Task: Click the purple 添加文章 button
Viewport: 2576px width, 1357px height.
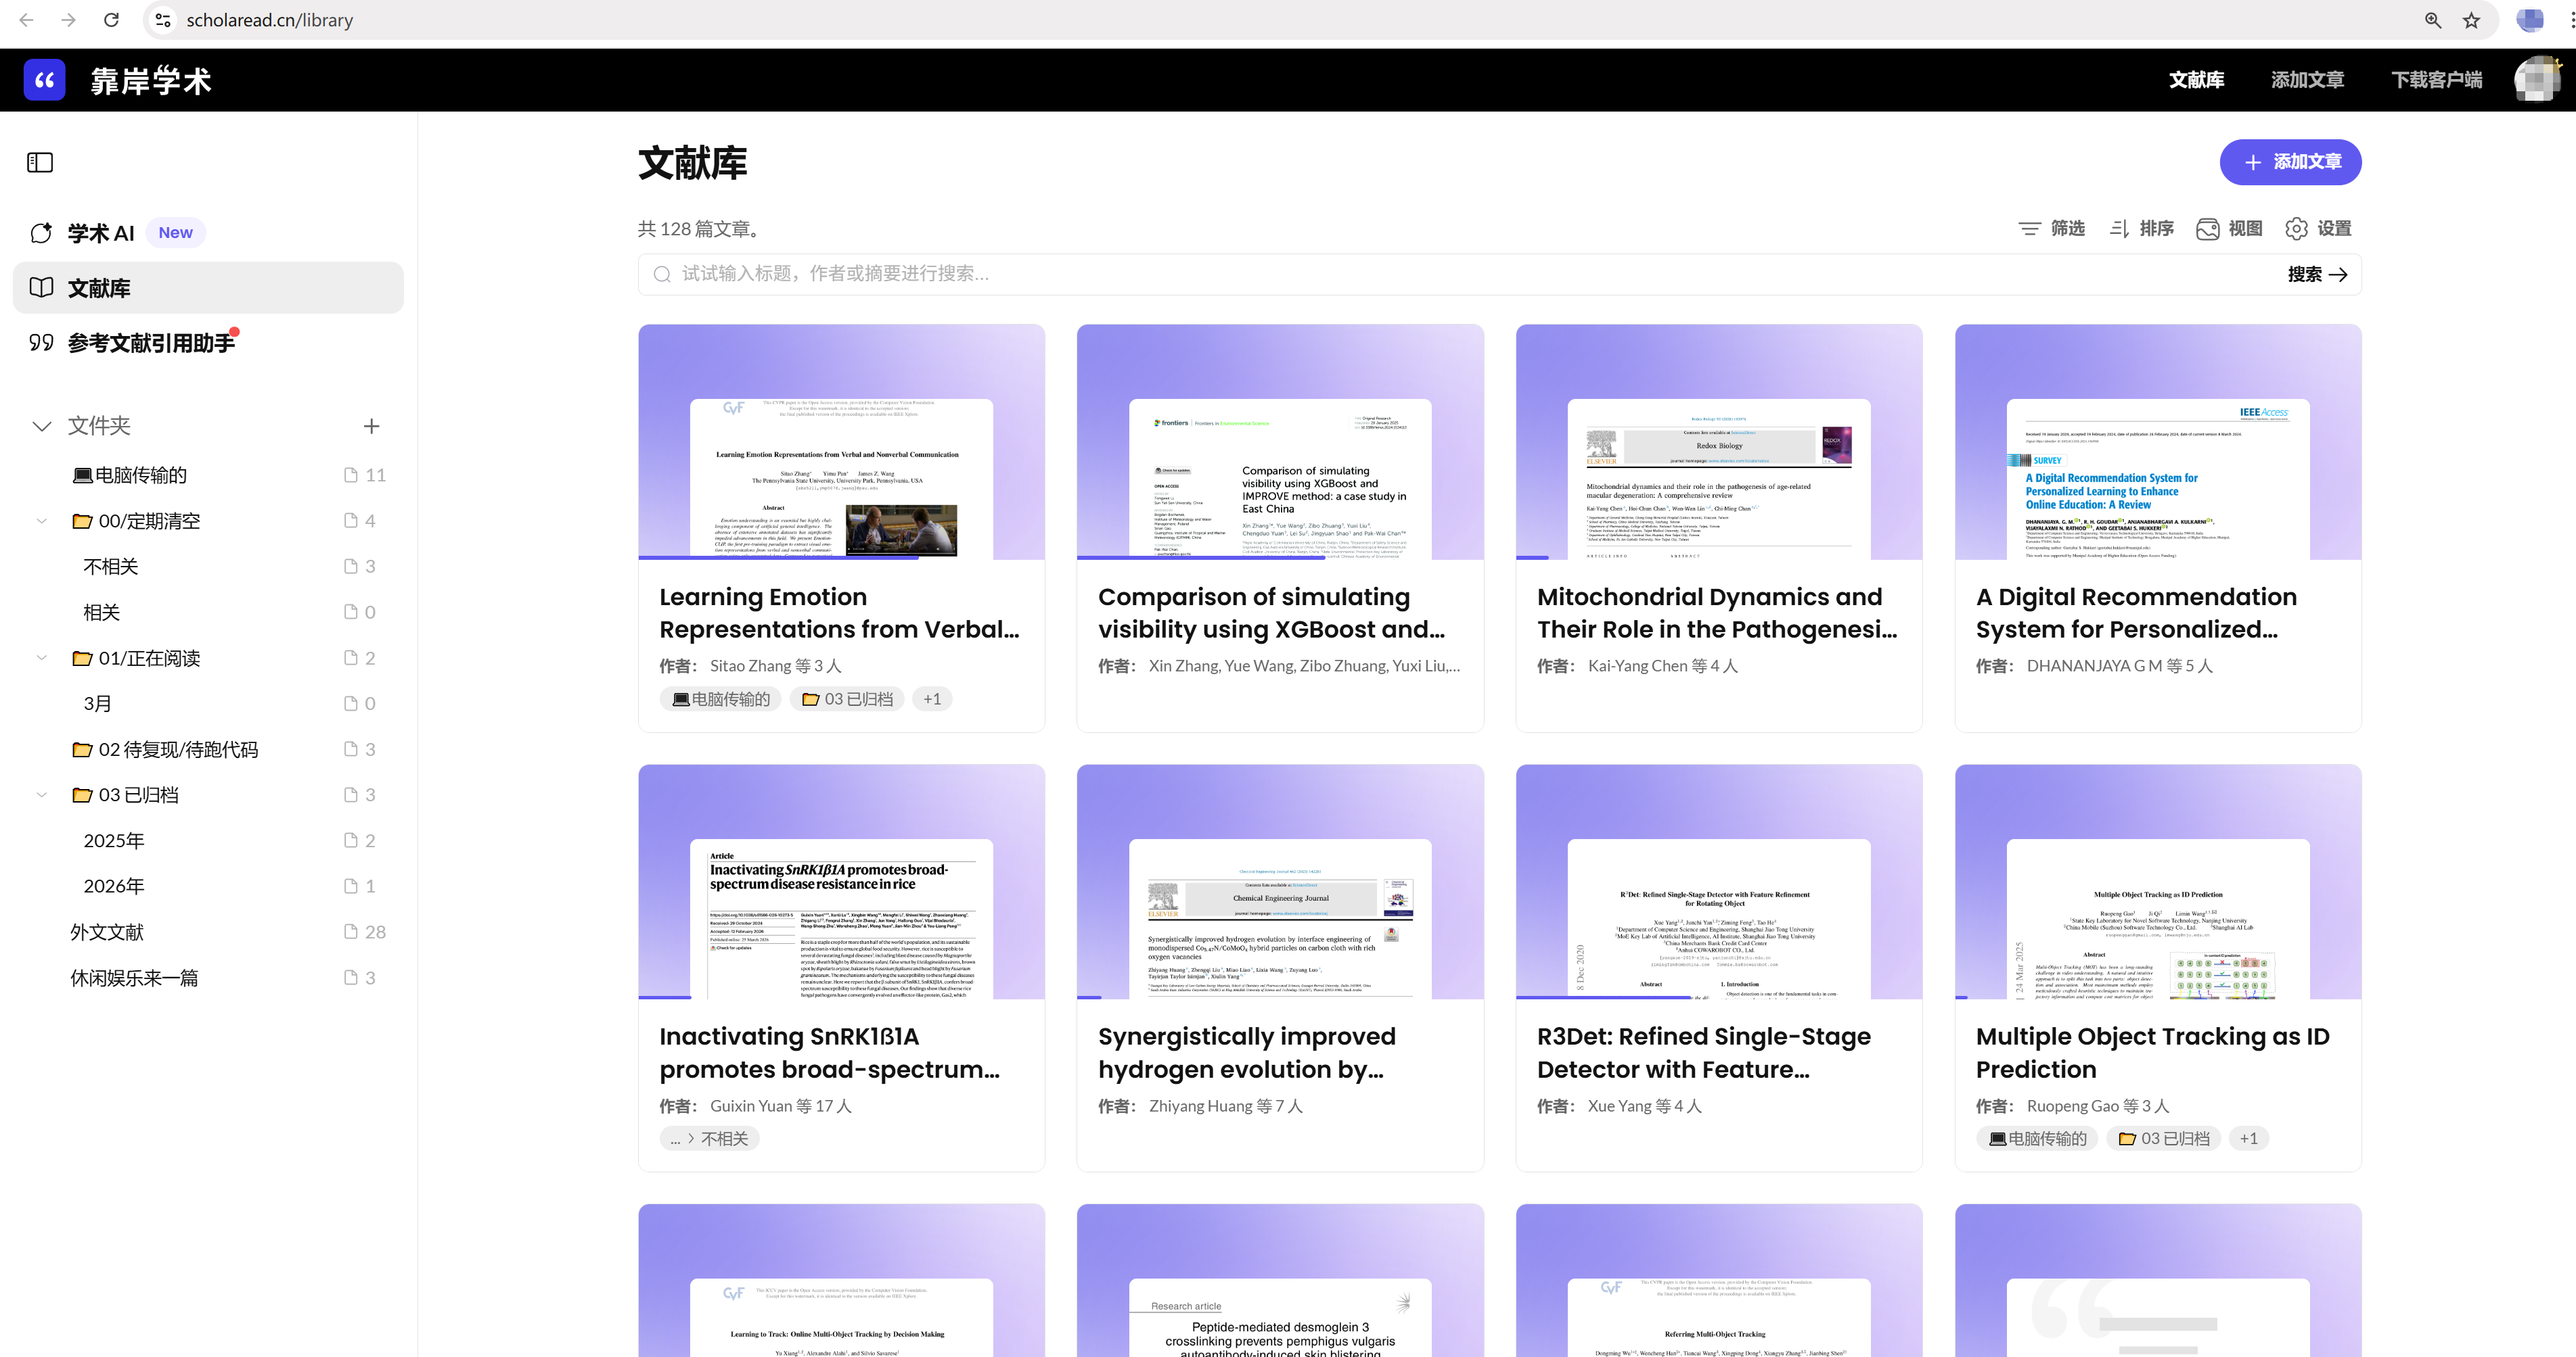Action: tap(2290, 162)
